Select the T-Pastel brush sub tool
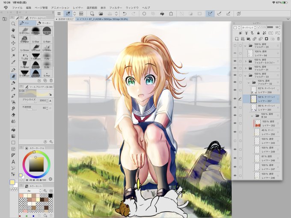The height and width of the screenshot is (218, 291). pos(25,65)
